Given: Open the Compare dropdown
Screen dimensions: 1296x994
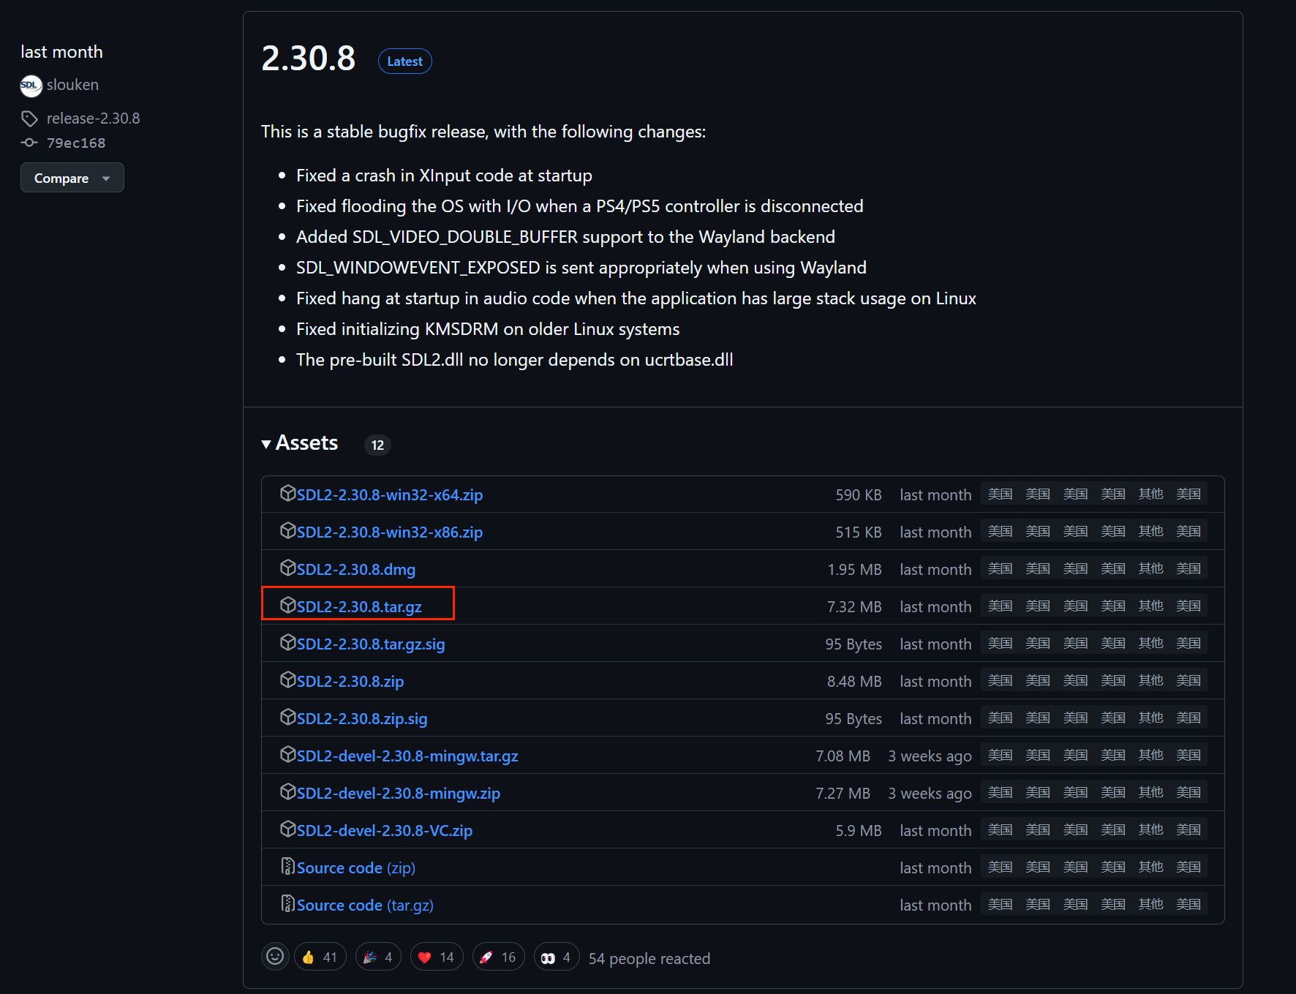Looking at the screenshot, I should [72, 178].
